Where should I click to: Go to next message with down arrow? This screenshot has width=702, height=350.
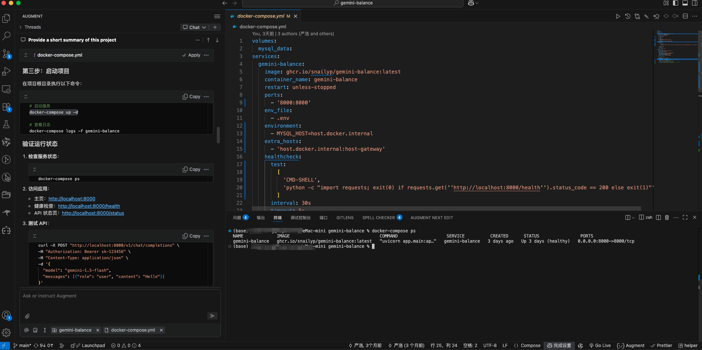(217, 40)
